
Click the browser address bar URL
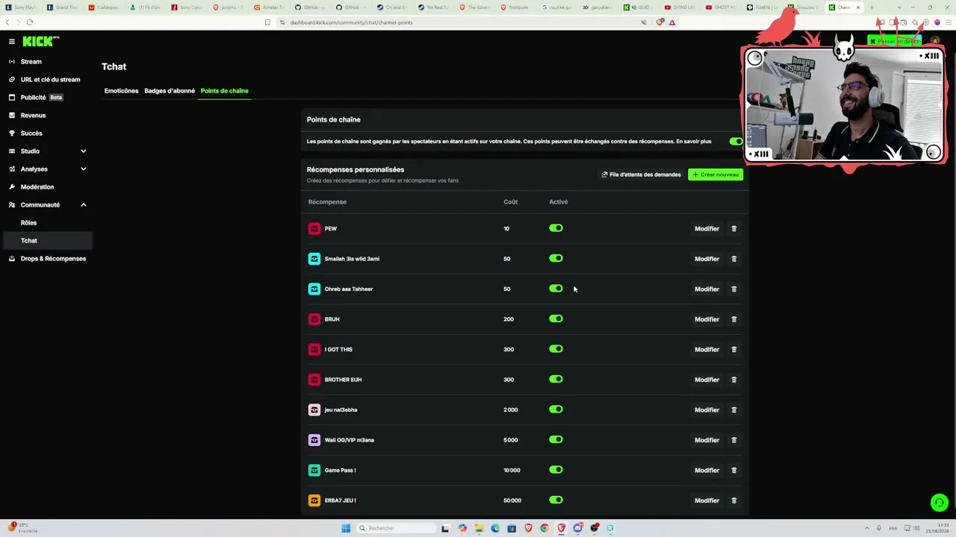(351, 22)
